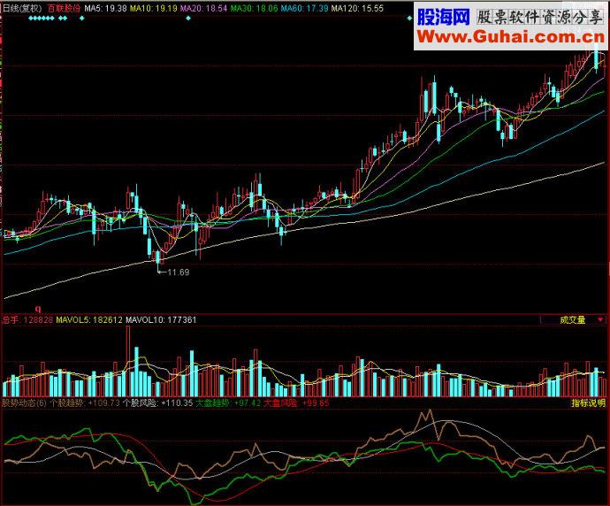Click the MAVOL10: 177361 label

click(x=161, y=320)
